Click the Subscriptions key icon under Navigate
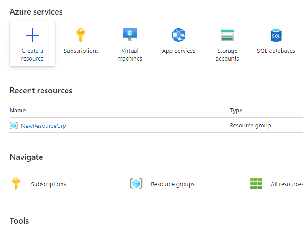 click(16, 183)
